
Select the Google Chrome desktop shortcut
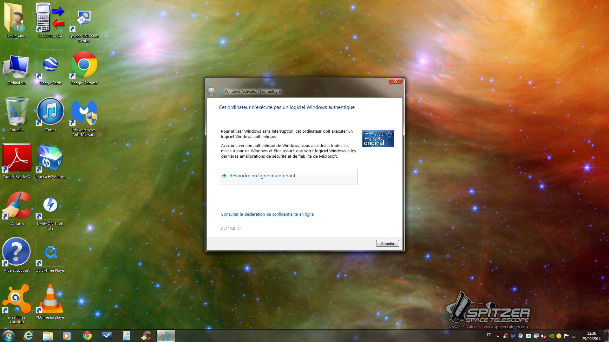[x=84, y=68]
